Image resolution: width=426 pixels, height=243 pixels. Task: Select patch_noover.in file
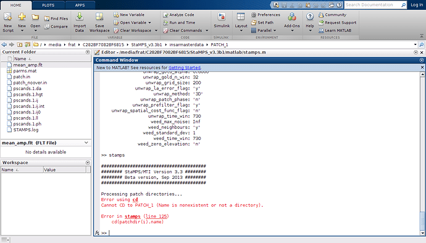coord(30,83)
